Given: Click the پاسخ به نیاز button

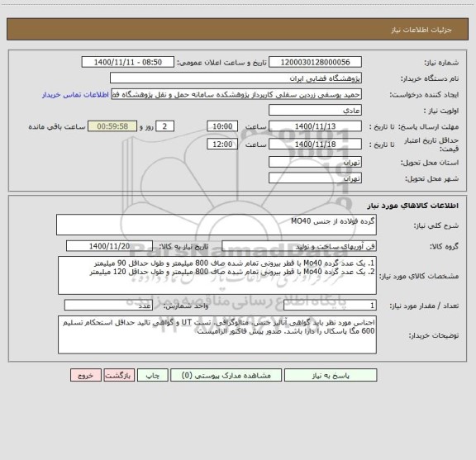Looking at the screenshot, I should tap(331, 375).
